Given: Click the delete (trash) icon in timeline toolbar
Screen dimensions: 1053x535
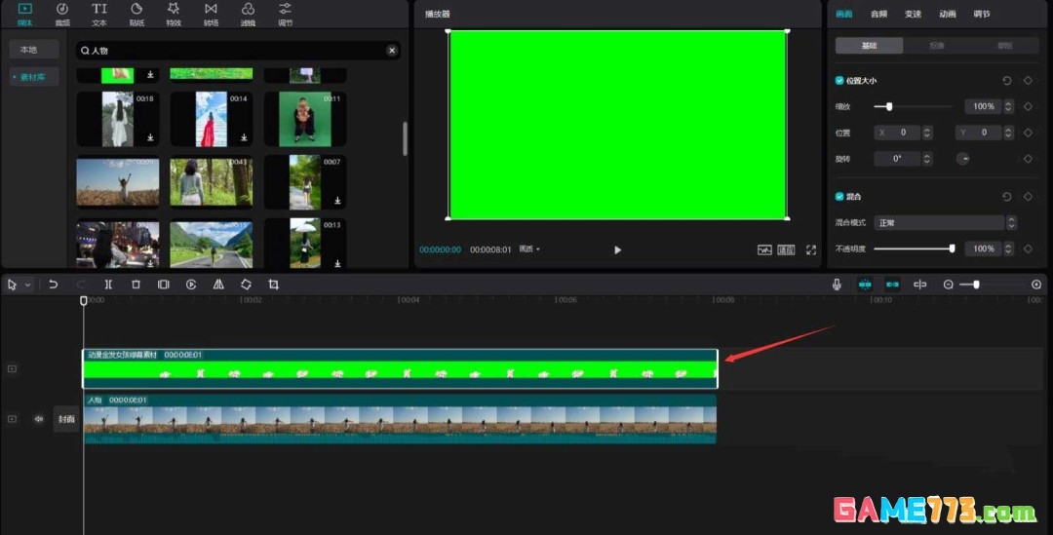Looking at the screenshot, I should coord(136,285).
